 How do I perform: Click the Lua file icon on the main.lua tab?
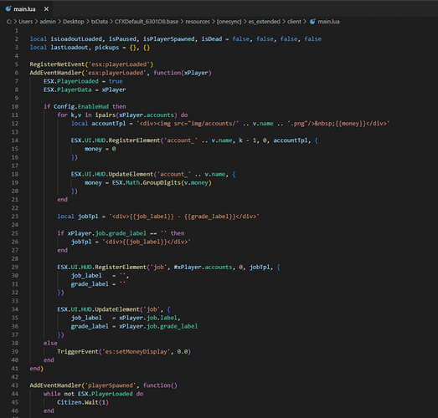tap(8, 8)
